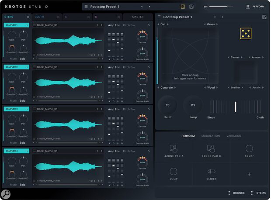Click the large yellow dice in performance panel
Image resolution: width=271 pixels, height=200 pixels.
pos(246,34)
